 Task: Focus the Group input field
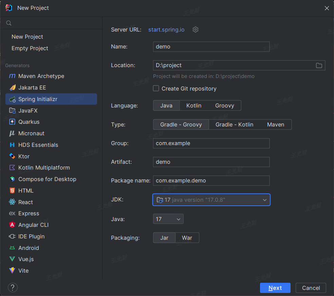click(211, 143)
